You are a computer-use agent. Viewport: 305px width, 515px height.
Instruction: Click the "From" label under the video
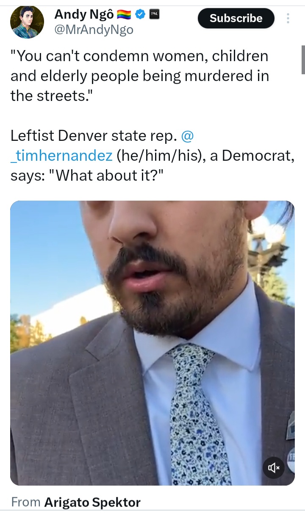coord(26,503)
